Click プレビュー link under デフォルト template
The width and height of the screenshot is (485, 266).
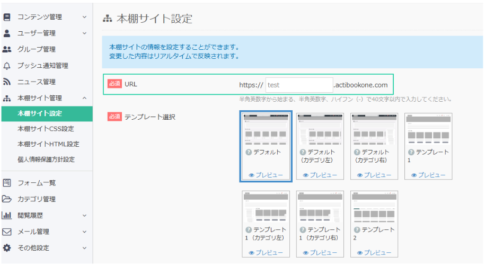(x=266, y=175)
